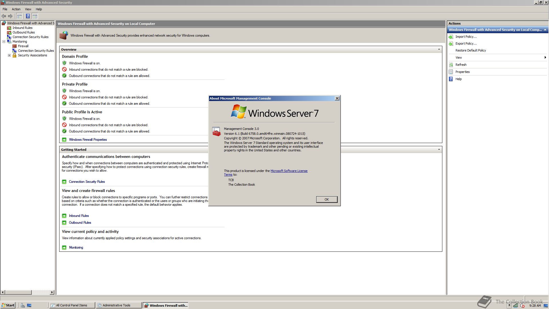Select Connection Security Rules under Monitoring
Image resolution: width=549 pixels, height=309 pixels.
pos(36,51)
